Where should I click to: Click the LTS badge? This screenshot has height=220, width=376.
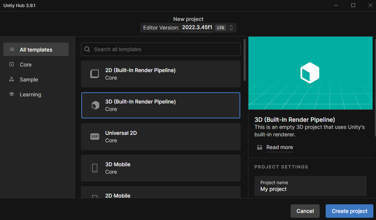click(x=220, y=28)
